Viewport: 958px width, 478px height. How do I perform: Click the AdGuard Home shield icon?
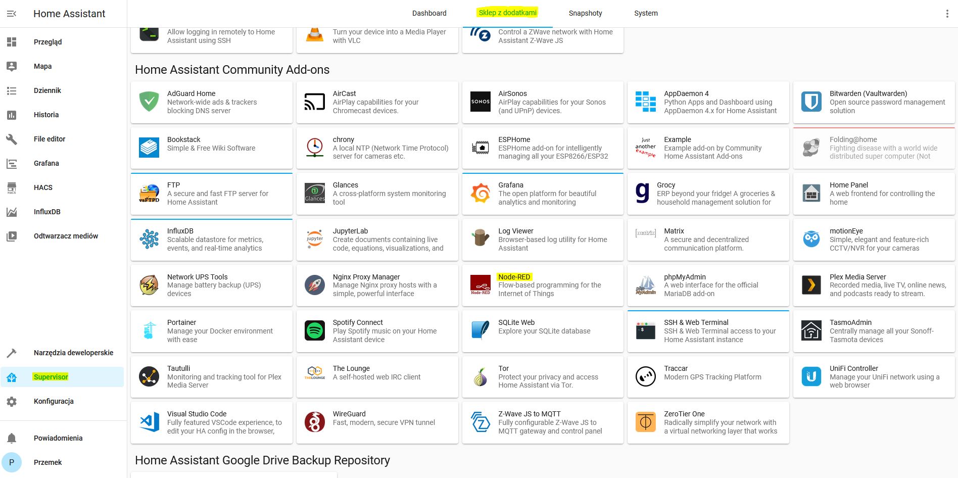pos(149,102)
